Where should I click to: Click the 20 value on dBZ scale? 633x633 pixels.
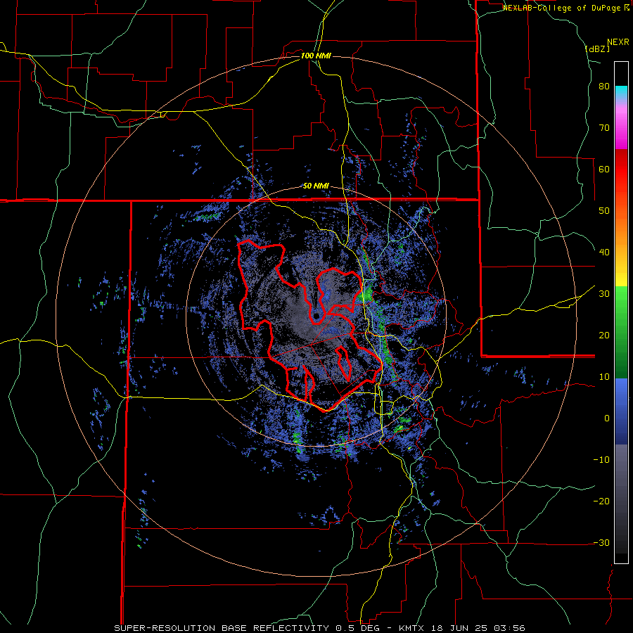coord(604,335)
